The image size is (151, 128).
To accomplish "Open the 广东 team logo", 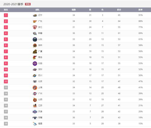I will pyautogui.click(x=35, y=21).
